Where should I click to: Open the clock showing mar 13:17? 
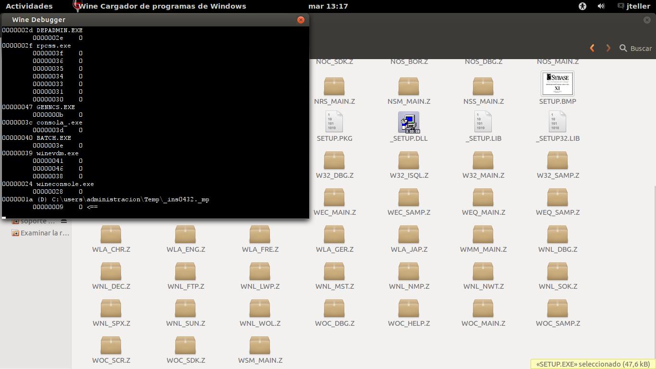point(328,6)
